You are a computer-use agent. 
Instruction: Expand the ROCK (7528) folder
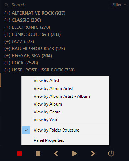click(7, 63)
